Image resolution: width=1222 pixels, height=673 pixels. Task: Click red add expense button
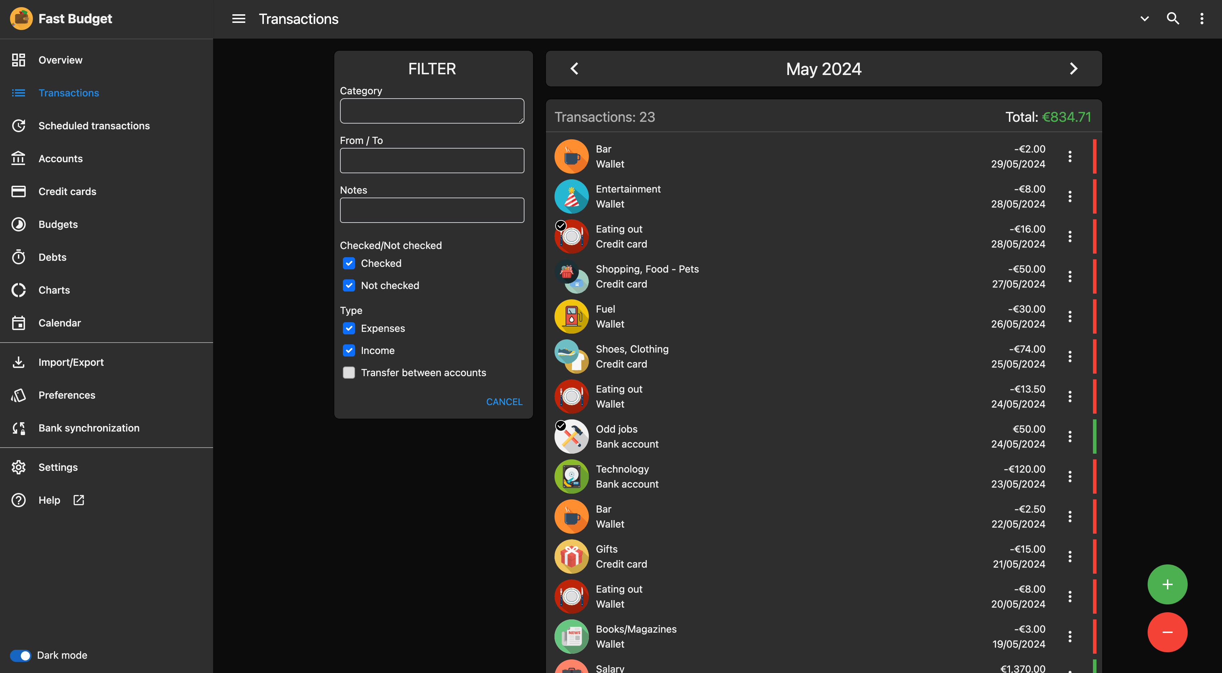click(1167, 632)
